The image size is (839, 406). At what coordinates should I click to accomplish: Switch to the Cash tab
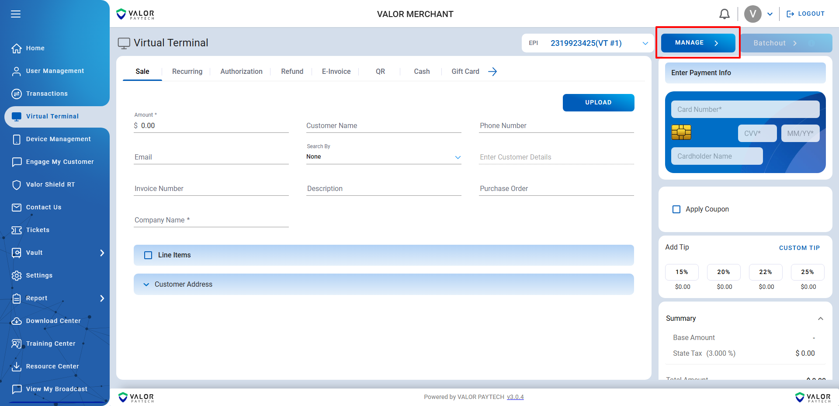click(x=422, y=72)
